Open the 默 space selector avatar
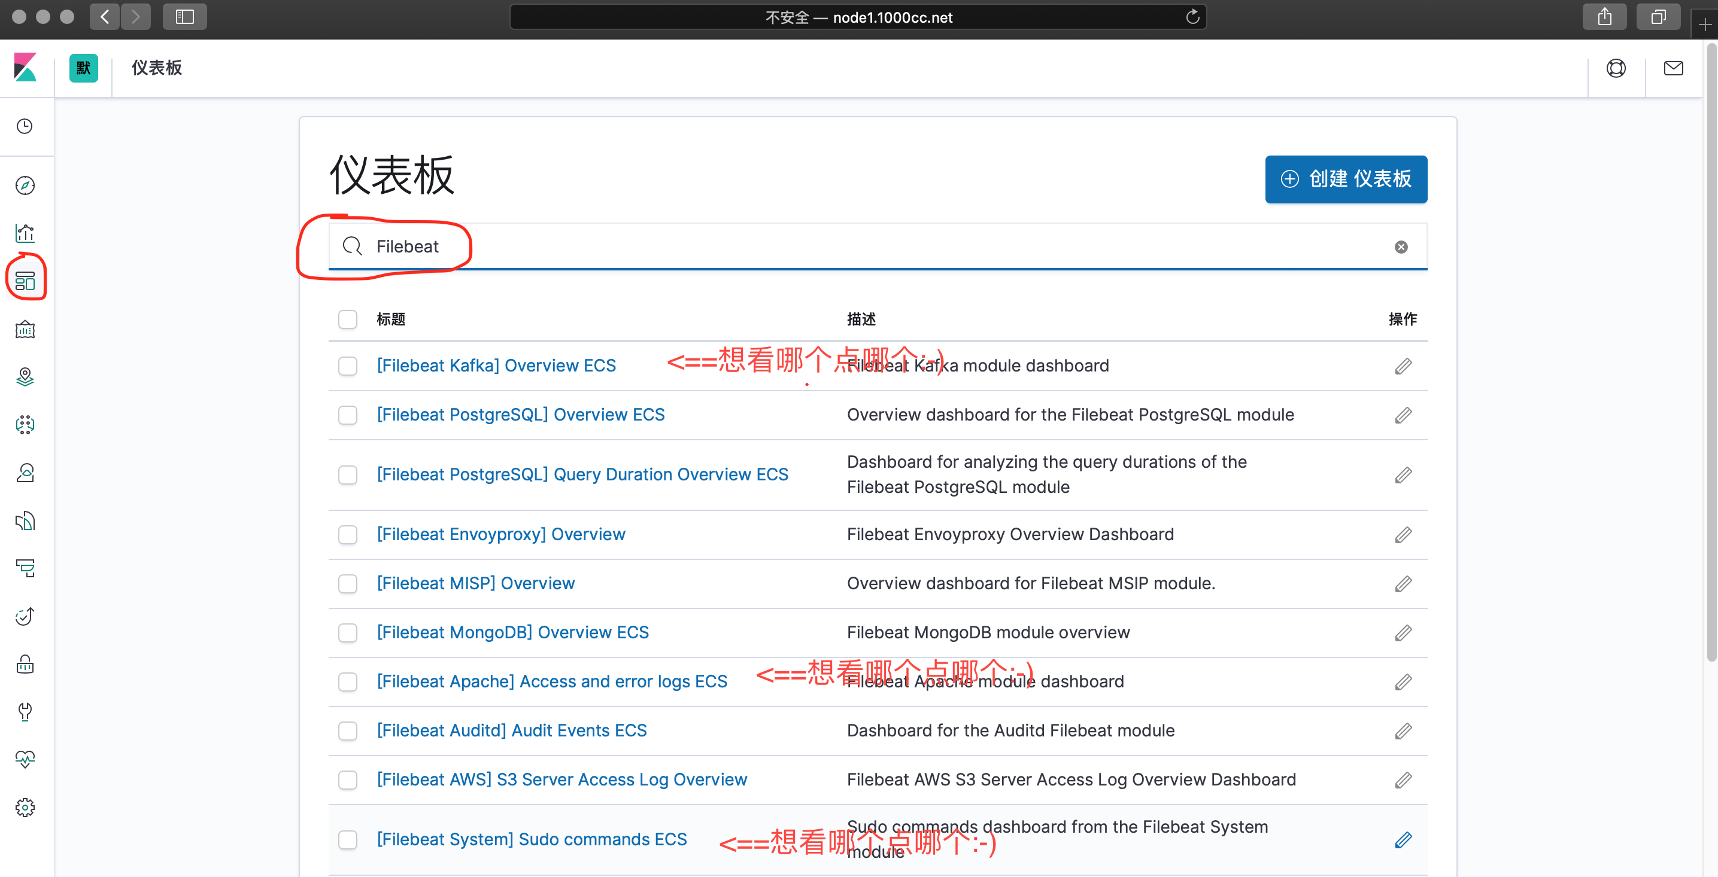The image size is (1718, 877). 83,68
